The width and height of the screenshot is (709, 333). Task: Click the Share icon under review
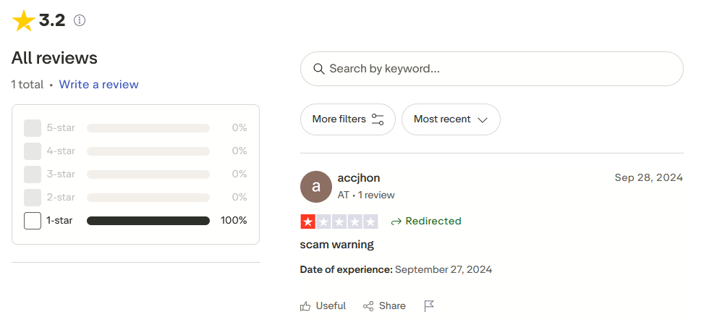(368, 306)
